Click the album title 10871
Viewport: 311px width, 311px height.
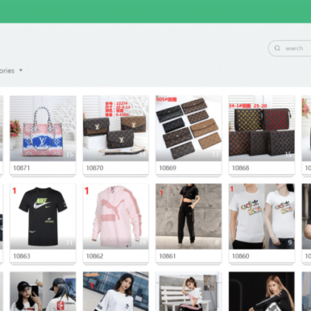tap(21, 168)
